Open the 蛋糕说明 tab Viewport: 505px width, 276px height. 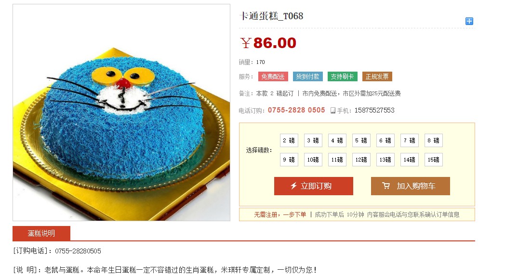(x=41, y=233)
